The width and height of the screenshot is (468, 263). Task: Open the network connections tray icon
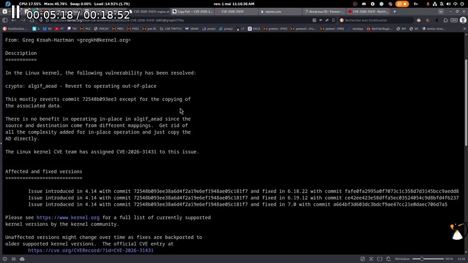coord(435,4)
